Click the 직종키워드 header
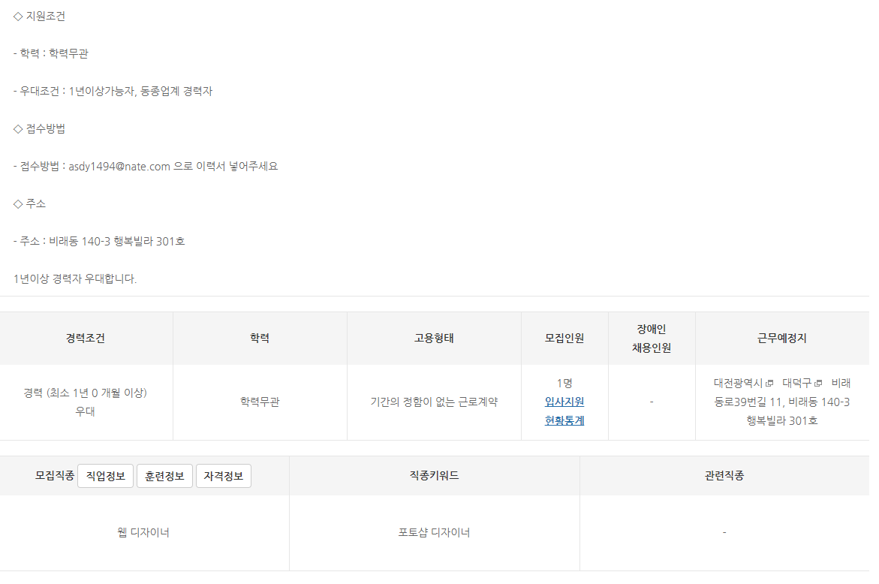The height and width of the screenshot is (584, 879). [x=434, y=476]
